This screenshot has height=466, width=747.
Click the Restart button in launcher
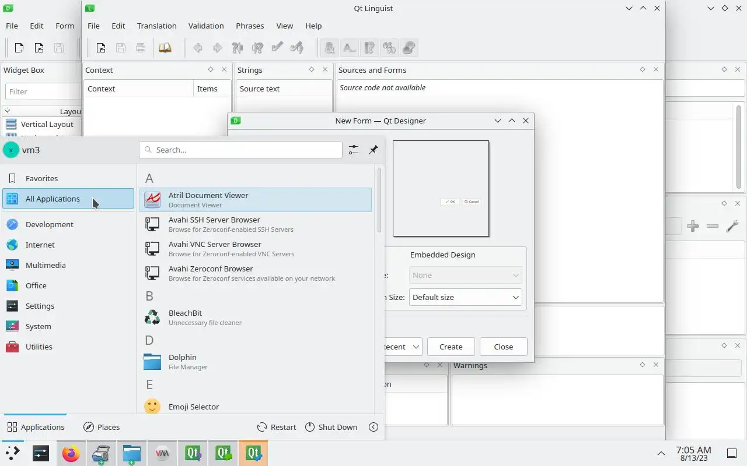(277, 427)
